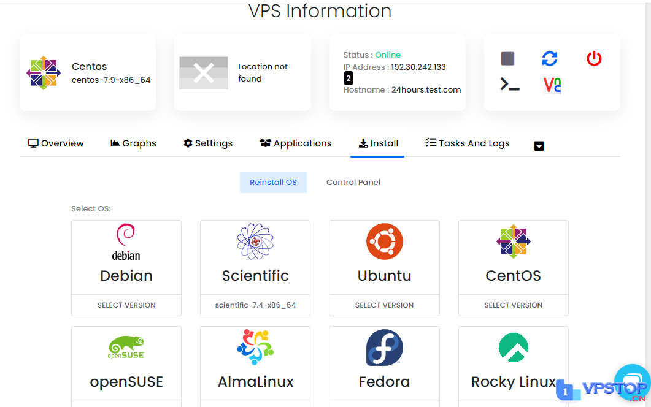Select the Reinstall OS sub-tab

(273, 182)
